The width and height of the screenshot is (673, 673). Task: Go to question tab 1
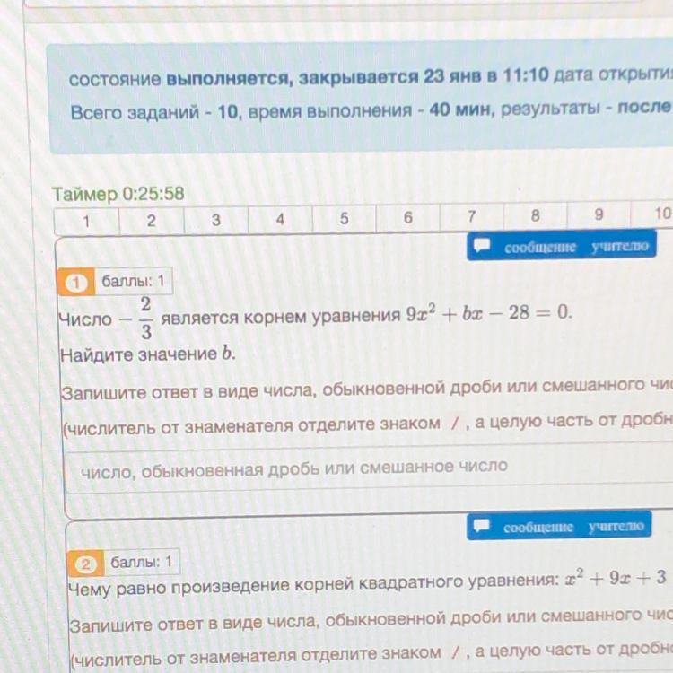pyautogui.click(x=87, y=221)
